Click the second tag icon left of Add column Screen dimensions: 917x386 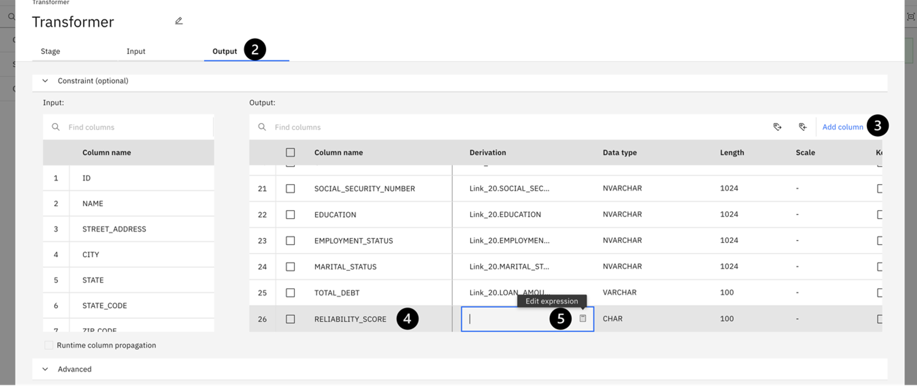click(802, 127)
